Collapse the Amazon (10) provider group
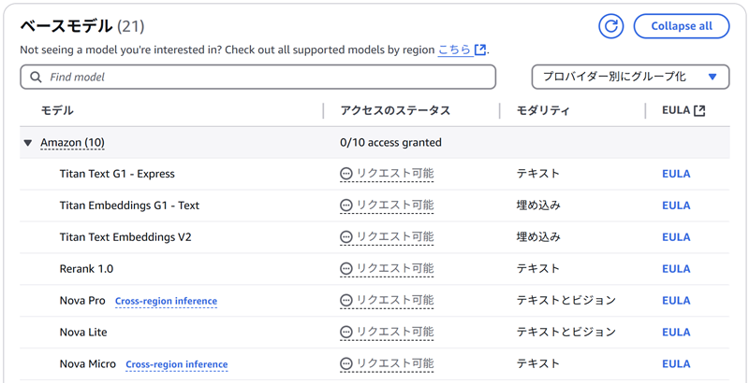Viewport: 749px width, 383px height. click(28, 143)
